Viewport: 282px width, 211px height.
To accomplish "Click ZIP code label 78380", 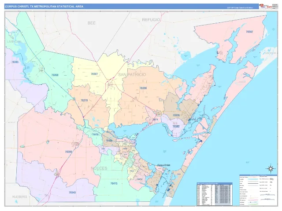I will pyautogui.click(x=68, y=152).
